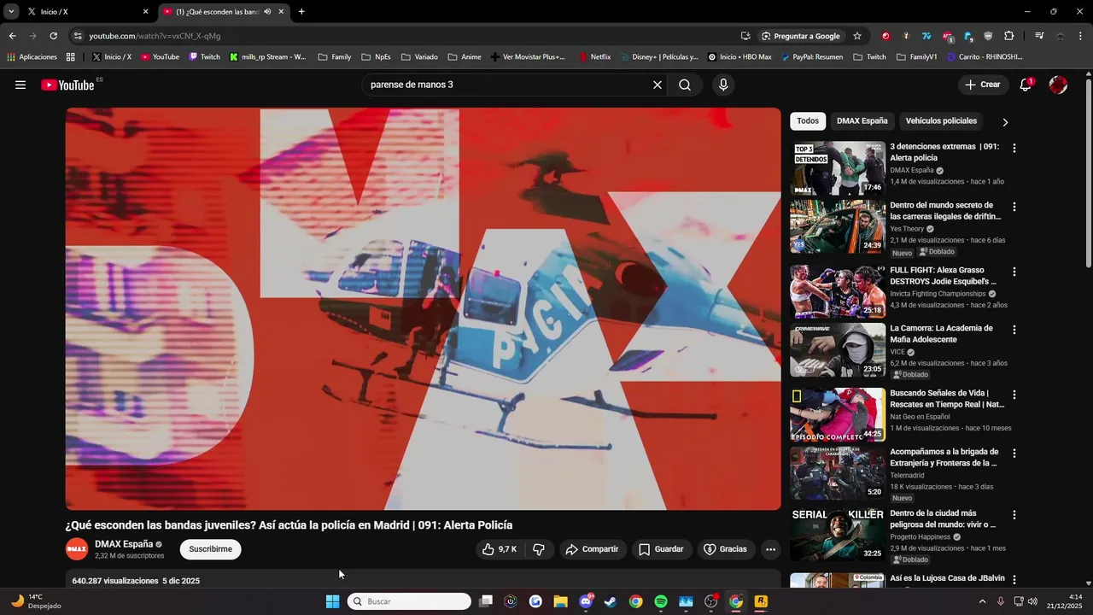The height and width of the screenshot is (615, 1093).
Task: Share the video via Compartir
Action: tap(593, 549)
